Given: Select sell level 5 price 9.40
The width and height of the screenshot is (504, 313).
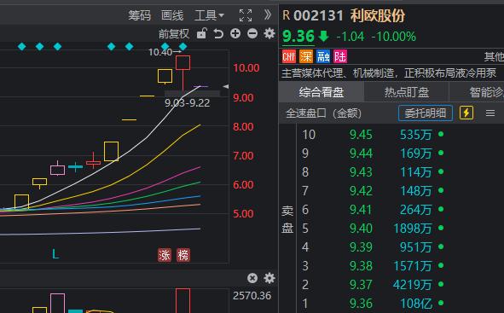Looking at the screenshot, I should tap(361, 229).
